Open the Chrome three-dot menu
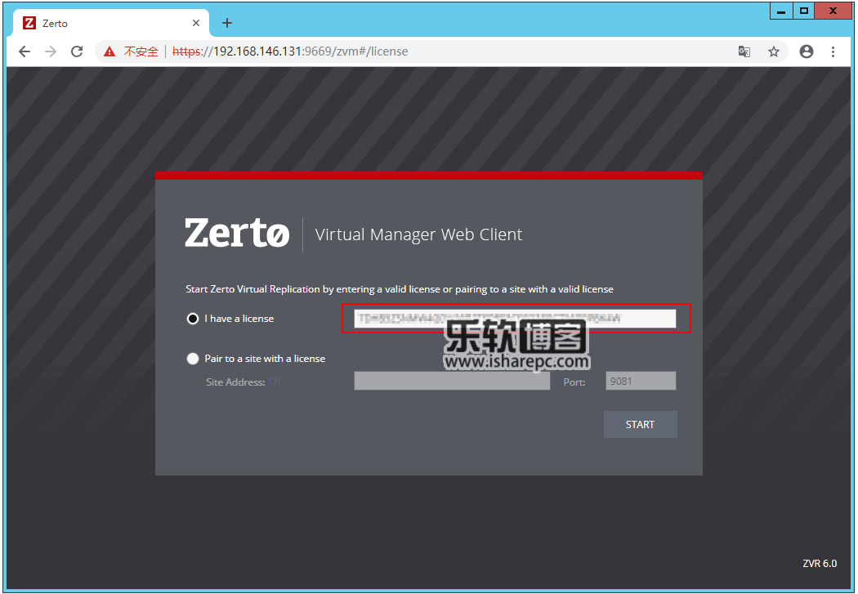 (x=833, y=51)
